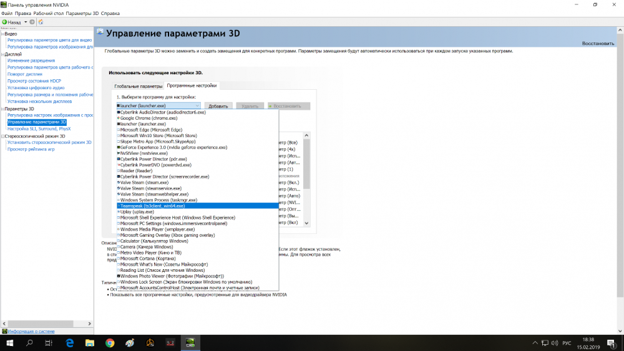624x351 pixels.
Task: Choose Windows Media Player (wmplayer.exe)
Action: coord(198,229)
